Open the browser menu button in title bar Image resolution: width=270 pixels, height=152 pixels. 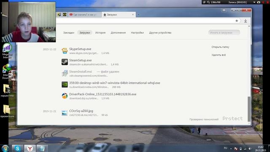tap(224, 10)
